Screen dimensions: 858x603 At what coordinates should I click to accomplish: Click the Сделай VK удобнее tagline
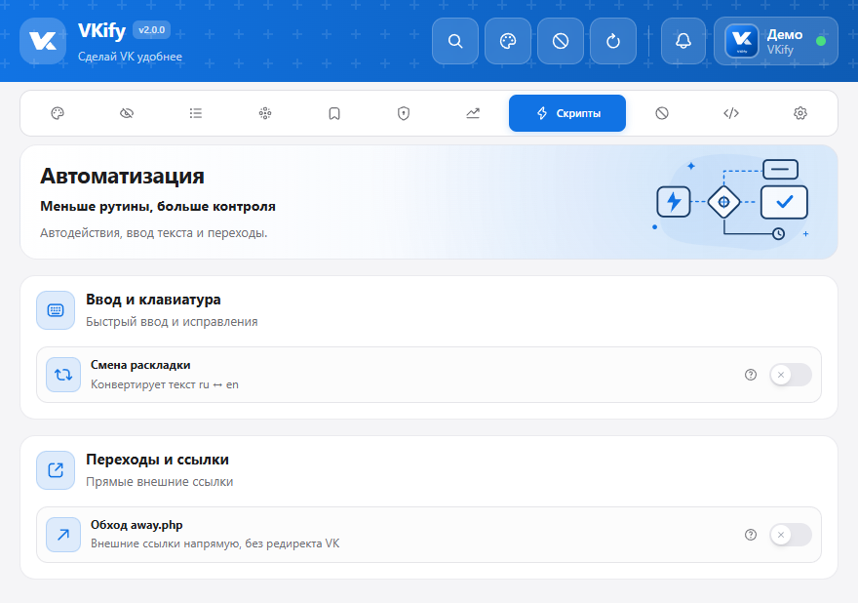[x=130, y=57]
